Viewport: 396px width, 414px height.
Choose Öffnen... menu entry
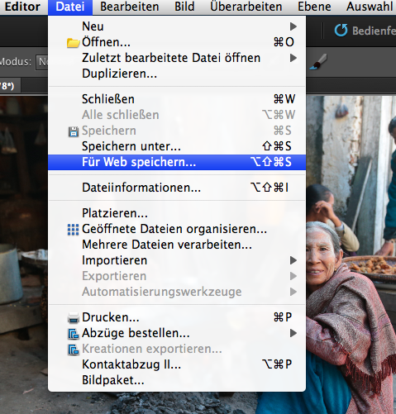click(x=177, y=42)
